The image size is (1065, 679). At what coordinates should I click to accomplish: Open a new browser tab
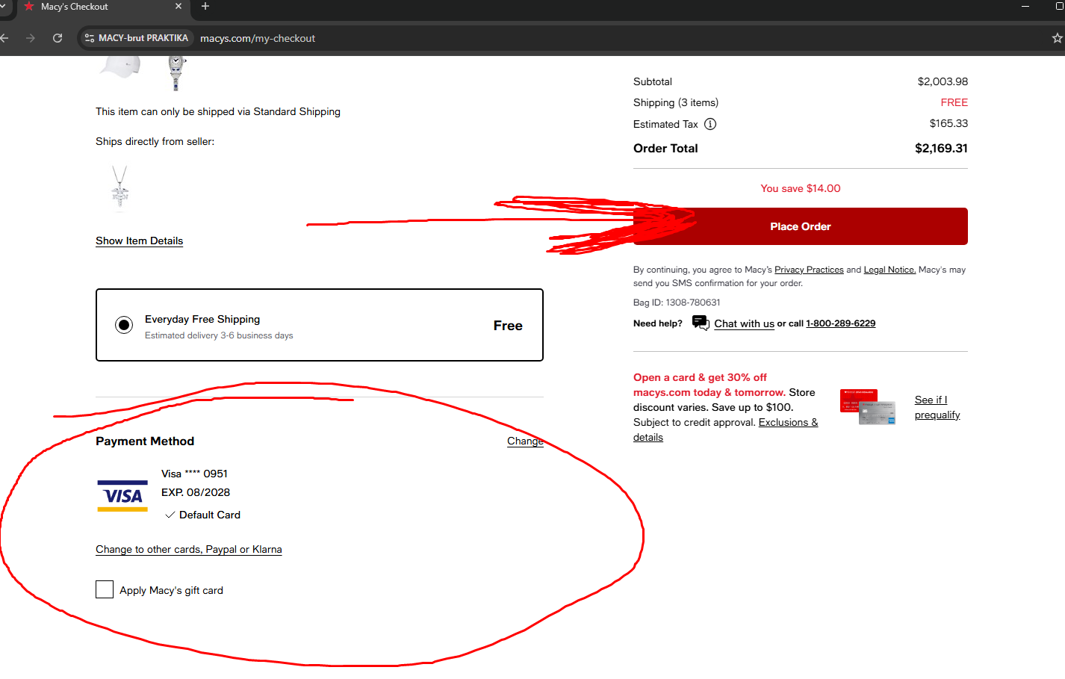(x=205, y=7)
